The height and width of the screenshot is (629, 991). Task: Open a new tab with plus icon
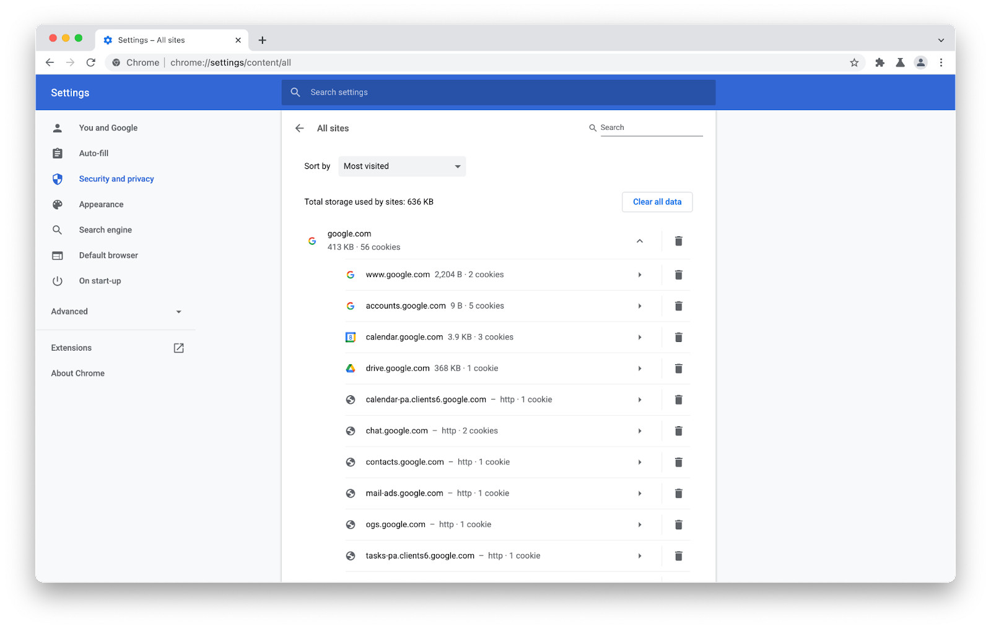coord(263,40)
